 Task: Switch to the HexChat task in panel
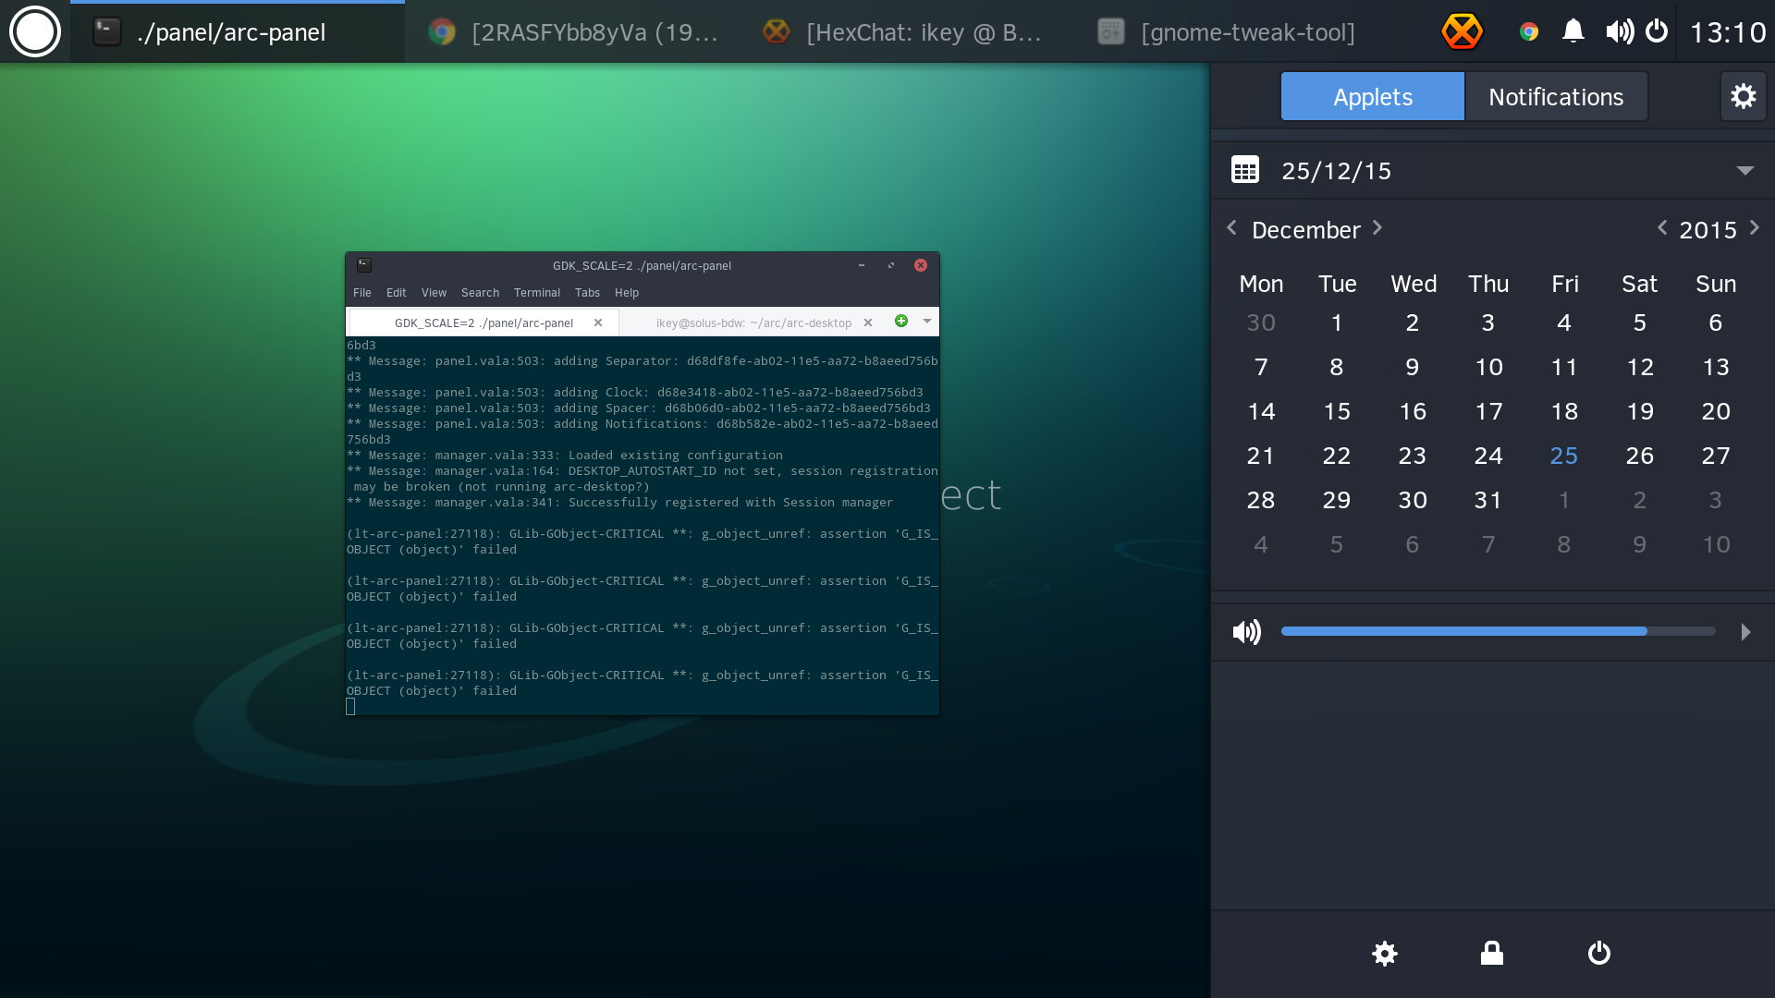[906, 32]
